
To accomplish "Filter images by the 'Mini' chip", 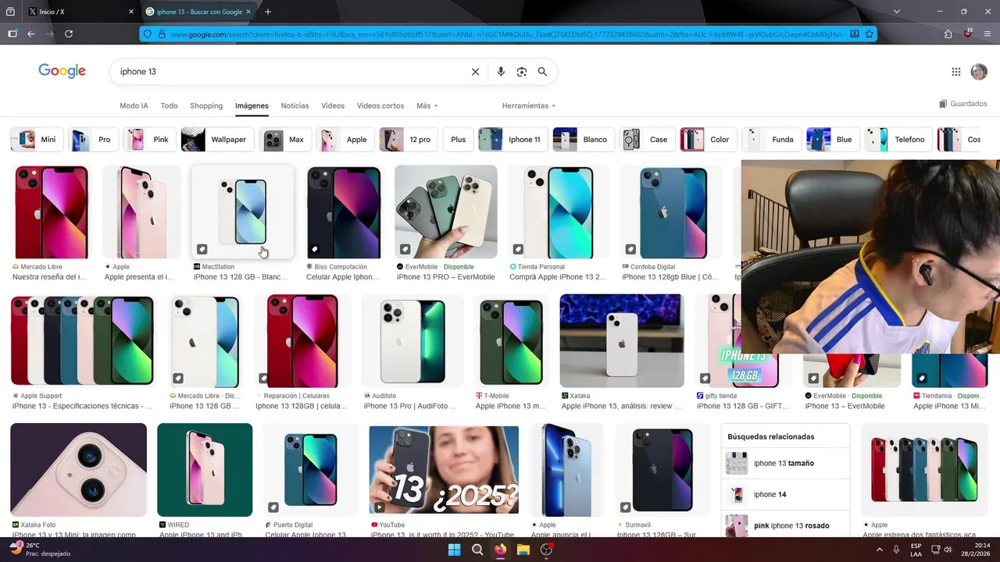I will coord(36,140).
